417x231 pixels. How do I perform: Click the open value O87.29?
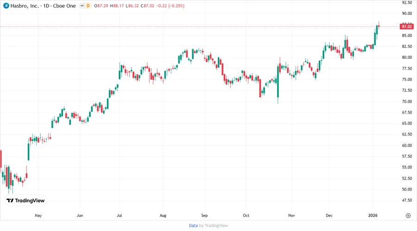(101, 6)
